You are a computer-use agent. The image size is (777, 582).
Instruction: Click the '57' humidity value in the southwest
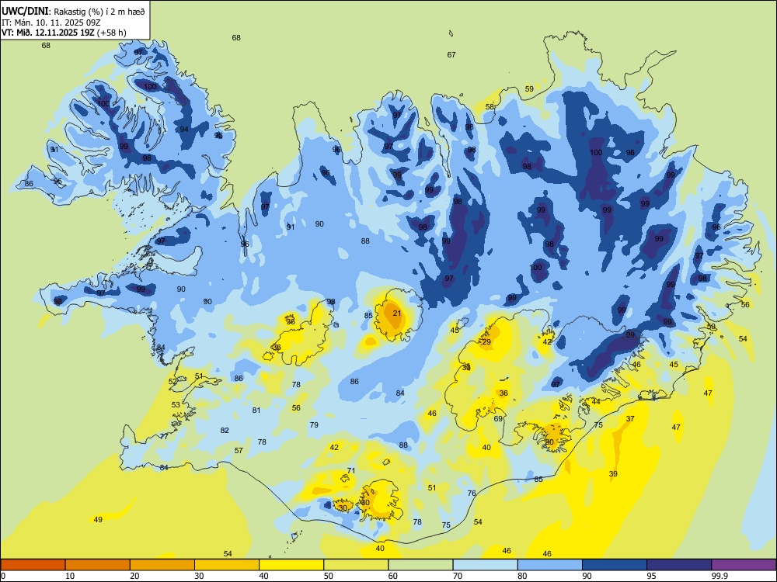point(239,450)
